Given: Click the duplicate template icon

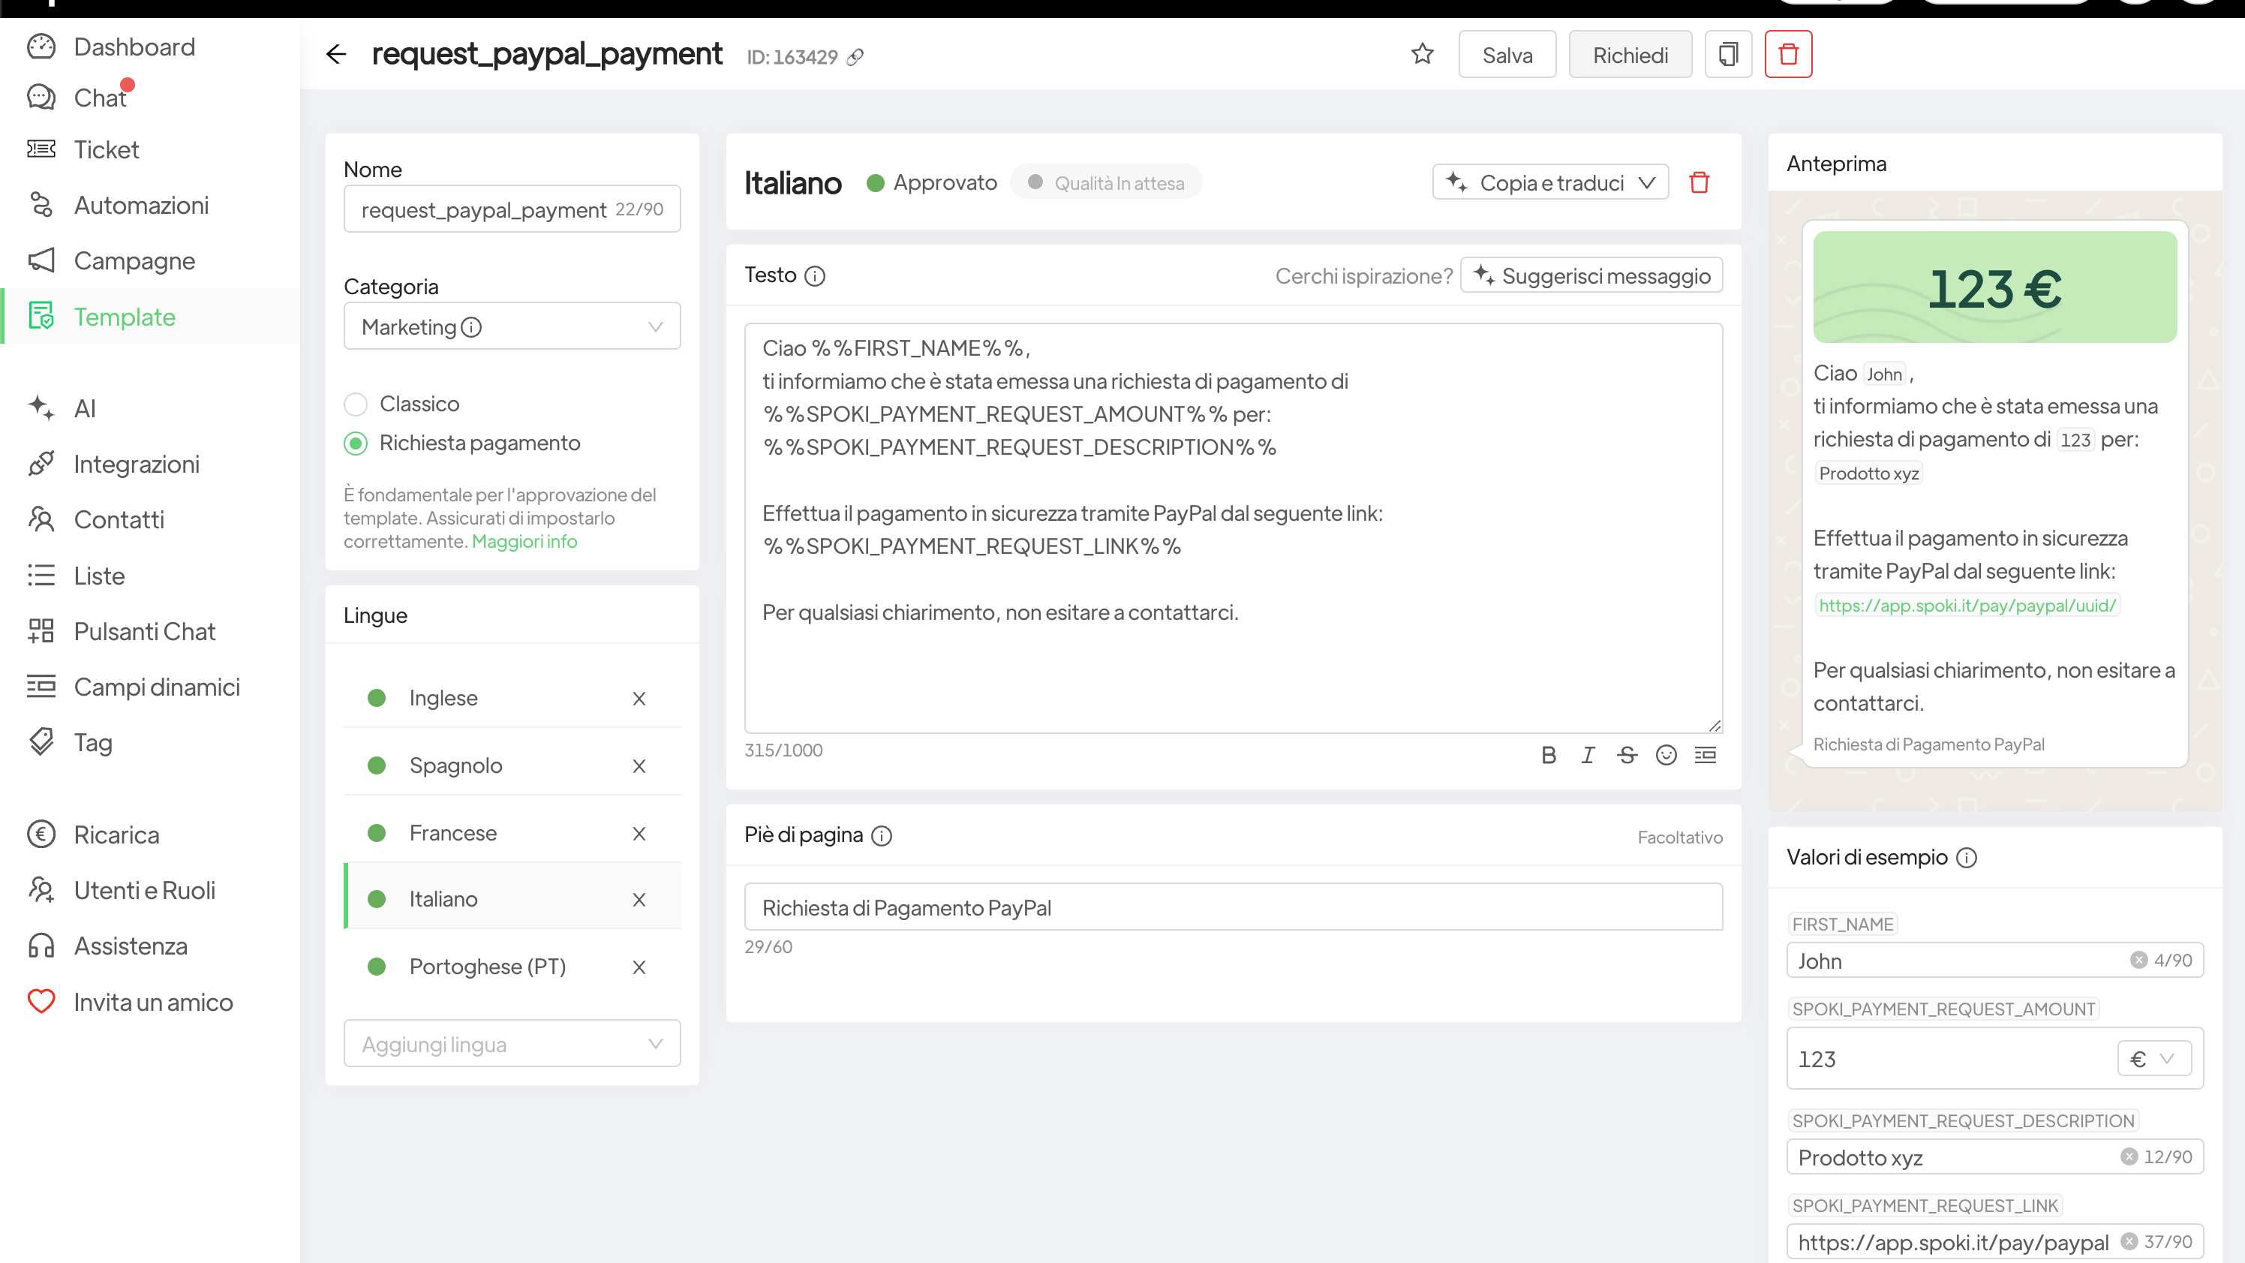Looking at the screenshot, I should click(x=1727, y=54).
